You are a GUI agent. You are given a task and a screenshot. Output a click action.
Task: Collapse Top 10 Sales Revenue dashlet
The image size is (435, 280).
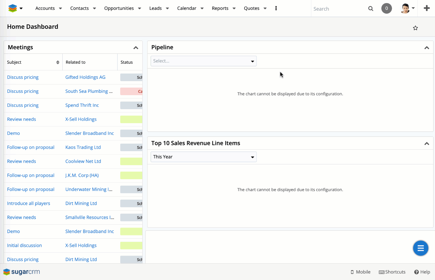pos(426,144)
